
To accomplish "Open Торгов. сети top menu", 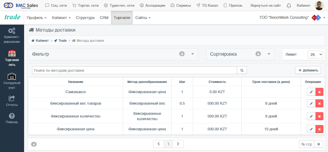I will coord(85,5).
